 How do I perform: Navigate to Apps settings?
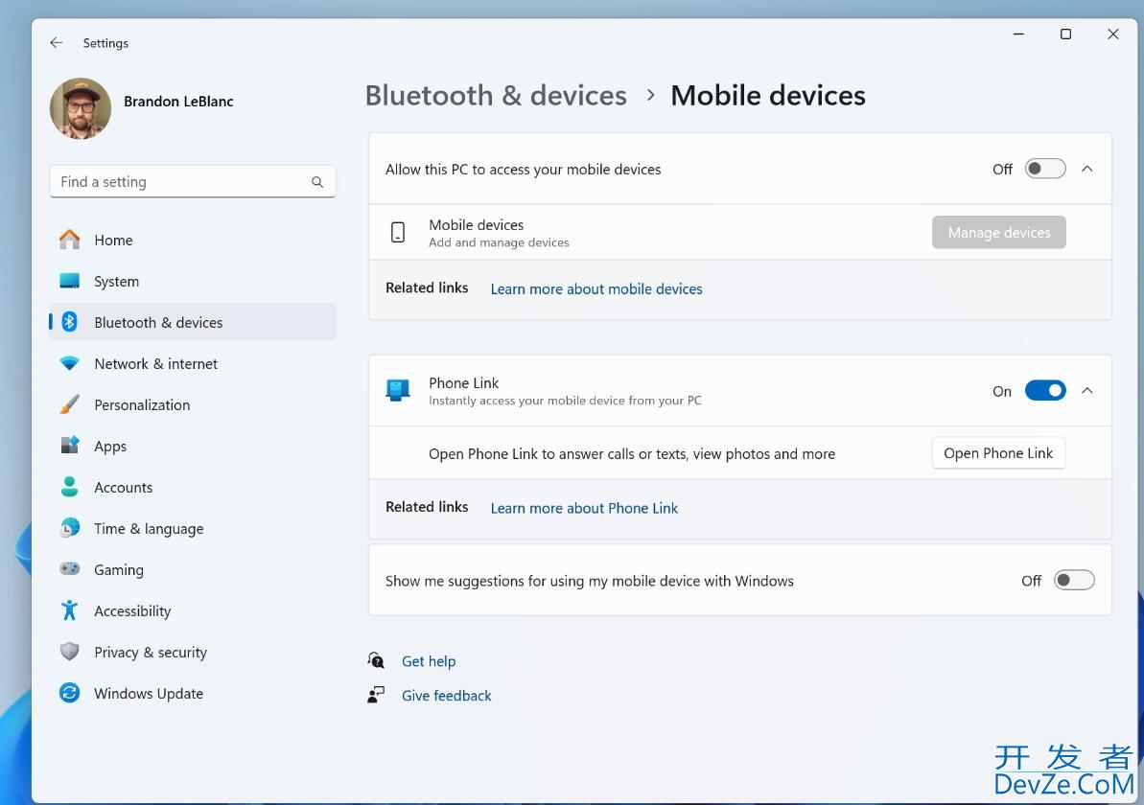tap(193, 446)
